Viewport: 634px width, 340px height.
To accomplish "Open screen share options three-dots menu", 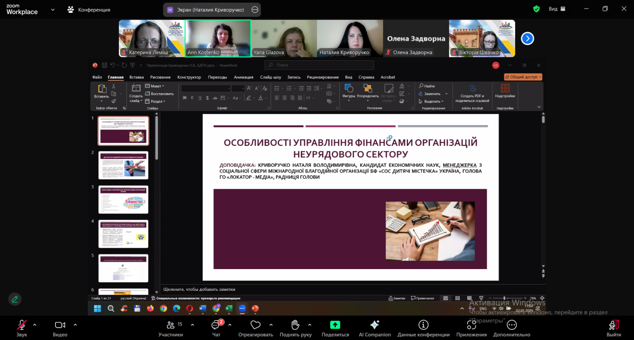I will pos(255,9).
